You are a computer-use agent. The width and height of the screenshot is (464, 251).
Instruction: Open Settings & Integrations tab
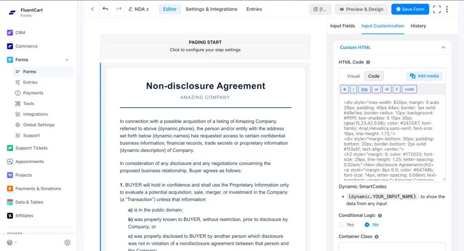pos(211,9)
